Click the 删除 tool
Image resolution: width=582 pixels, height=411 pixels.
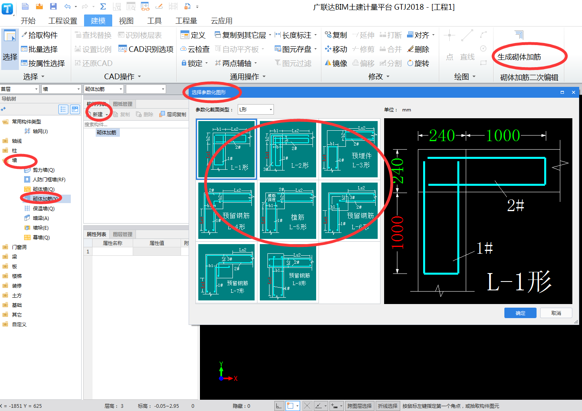tap(418, 49)
